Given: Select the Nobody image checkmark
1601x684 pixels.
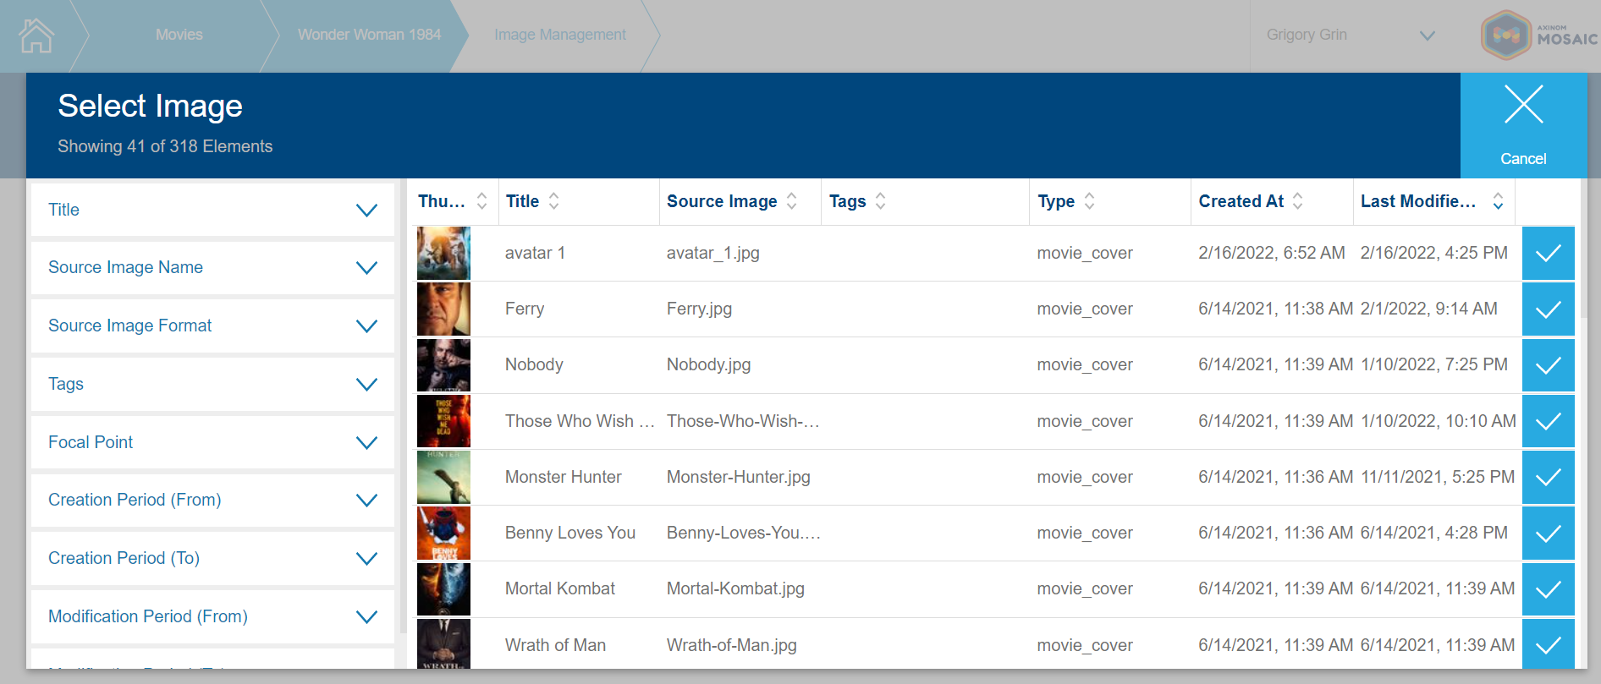Looking at the screenshot, I should pos(1548,365).
